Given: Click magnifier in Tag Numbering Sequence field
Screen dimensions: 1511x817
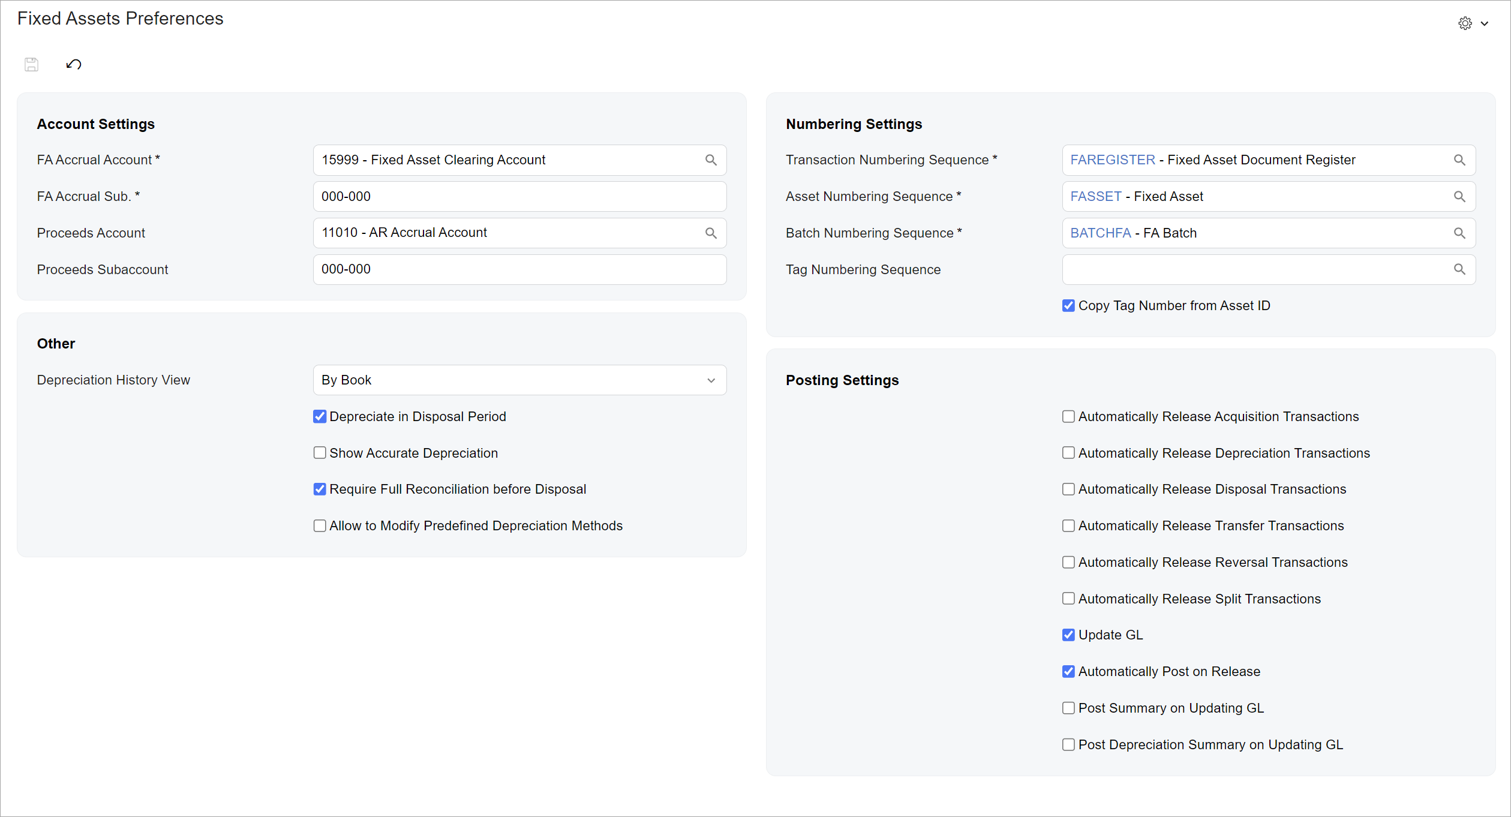Looking at the screenshot, I should (x=1459, y=269).
